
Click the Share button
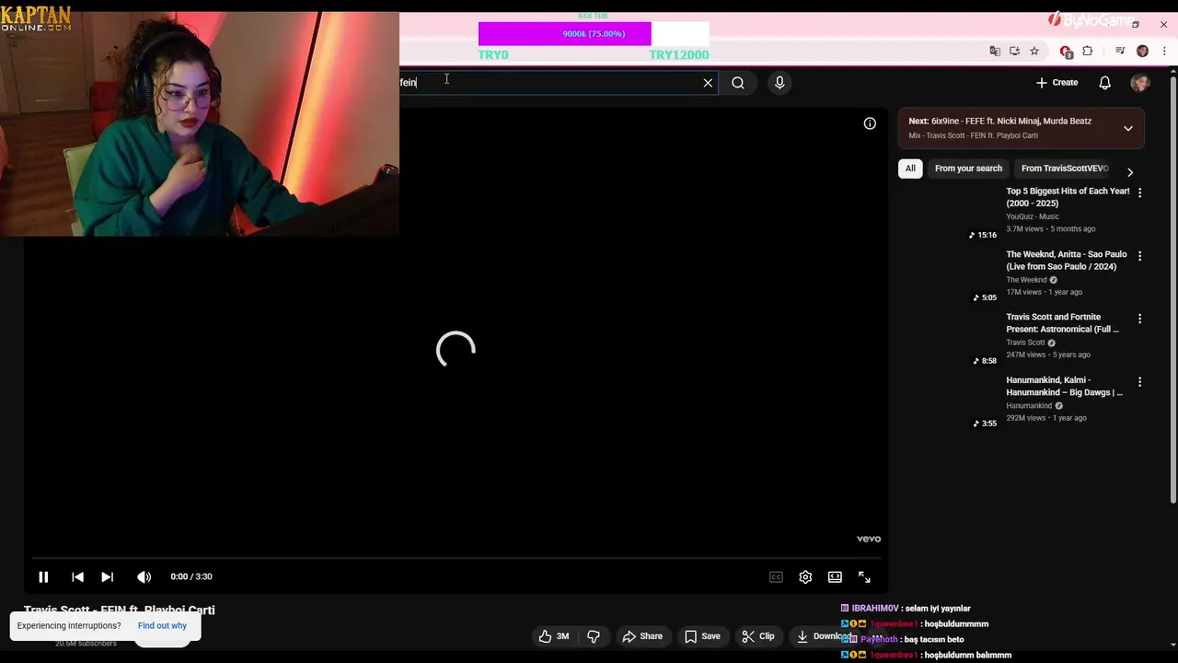click(642, 636)
